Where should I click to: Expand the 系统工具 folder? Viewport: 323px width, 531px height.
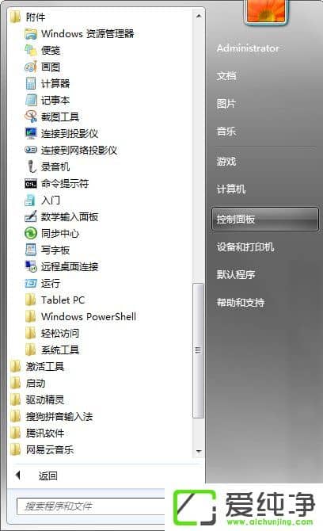click(52, 350)
